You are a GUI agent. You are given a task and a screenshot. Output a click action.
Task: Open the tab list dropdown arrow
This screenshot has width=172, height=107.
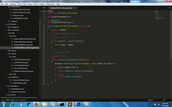tap(170, 8)
